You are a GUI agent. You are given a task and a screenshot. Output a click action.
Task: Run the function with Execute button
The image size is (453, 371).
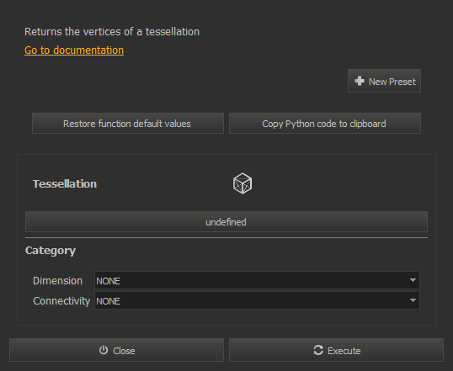(336, 350)
